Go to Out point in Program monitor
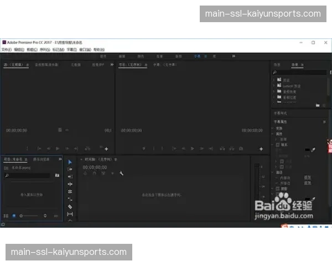The height and width of the screenshot is (266, 332). click(x=211, y=149)
